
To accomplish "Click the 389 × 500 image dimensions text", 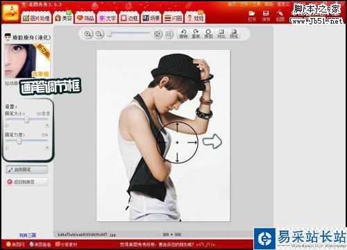I will click(171, 235).
